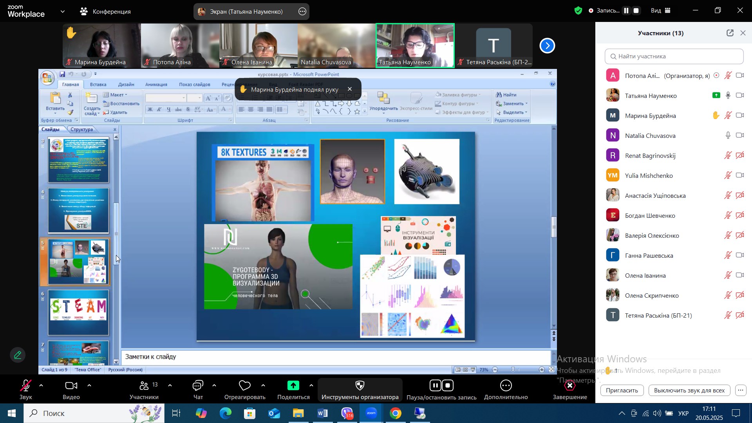Expand video options arrow beside Video
This screenshot has width=752, height=423.
89,386
